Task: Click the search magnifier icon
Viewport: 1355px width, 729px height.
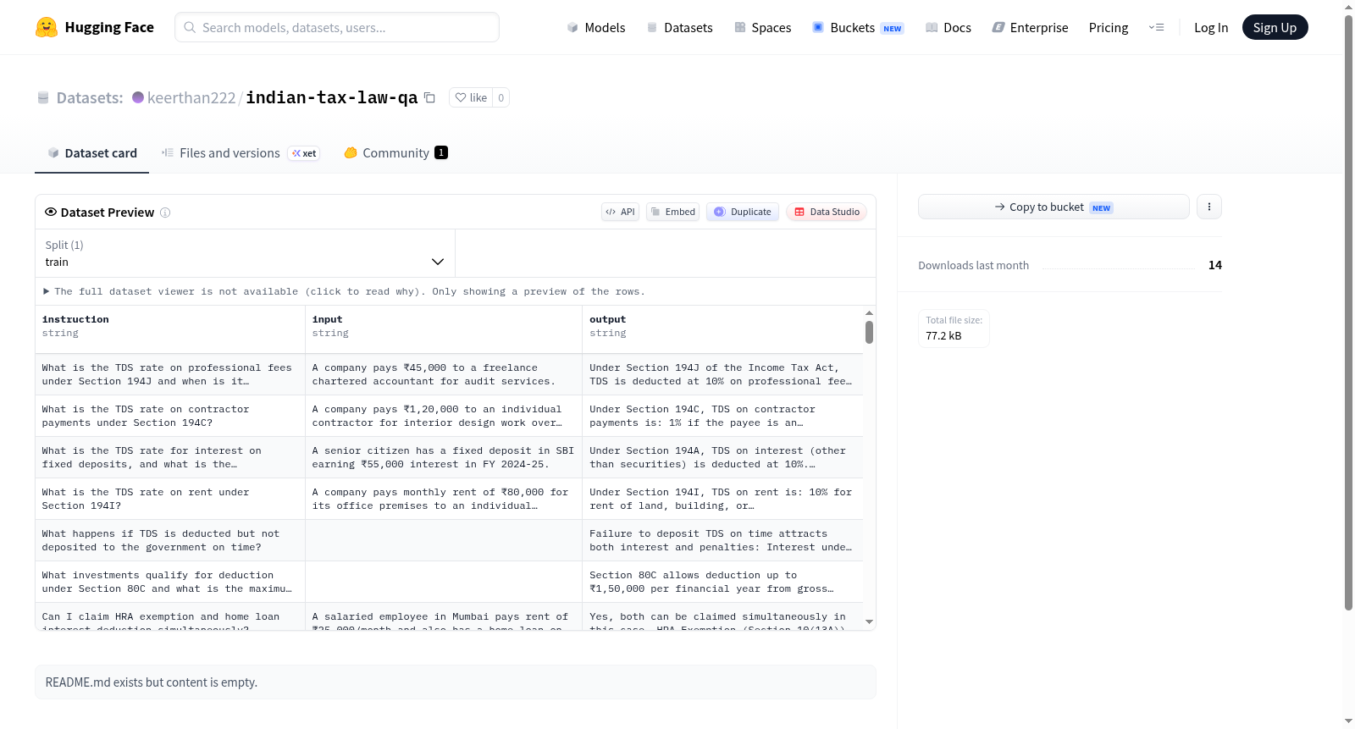Action: 190,27
